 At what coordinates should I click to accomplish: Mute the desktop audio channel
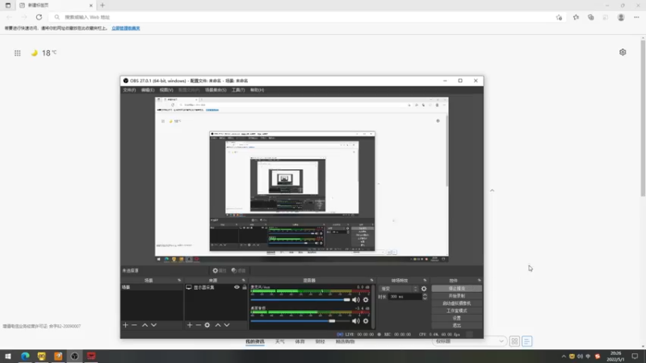pos(355,320)
